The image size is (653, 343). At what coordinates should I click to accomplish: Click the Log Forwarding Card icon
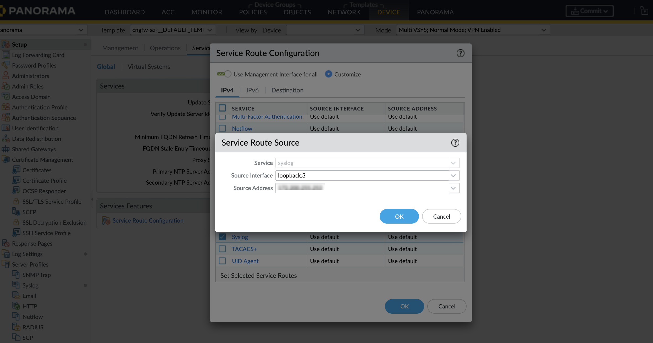coord(6,55)
